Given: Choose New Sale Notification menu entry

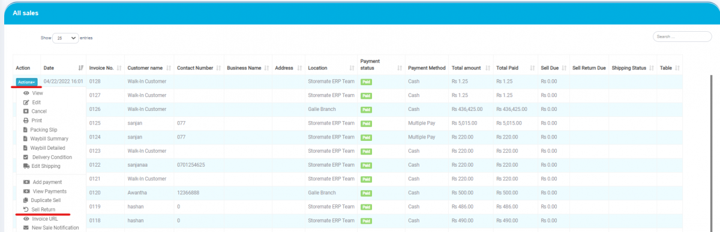Looking at the screenshot, I should pyautogui.click(x=55, y=227).
